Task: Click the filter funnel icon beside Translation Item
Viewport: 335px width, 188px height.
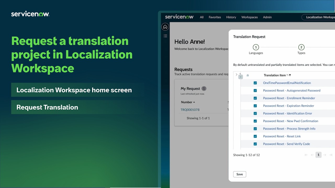Action: click(290, 75)
